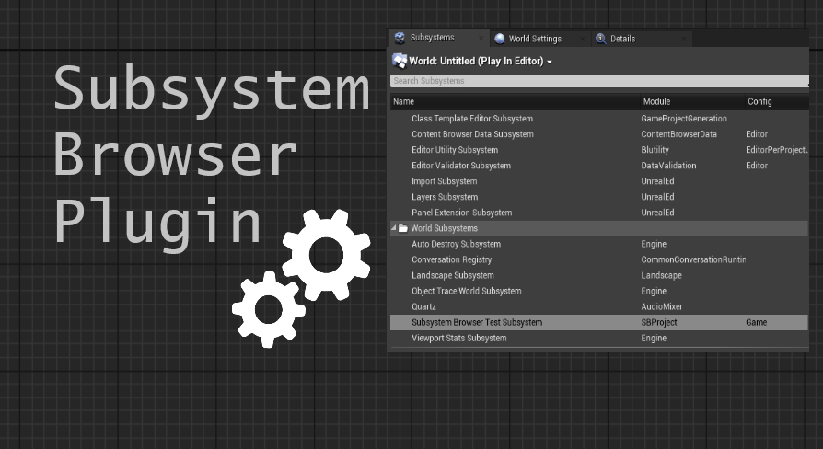Click the World Settings globe icon
823x449 pixels.
pyautogui.click(x=500, y=39)
